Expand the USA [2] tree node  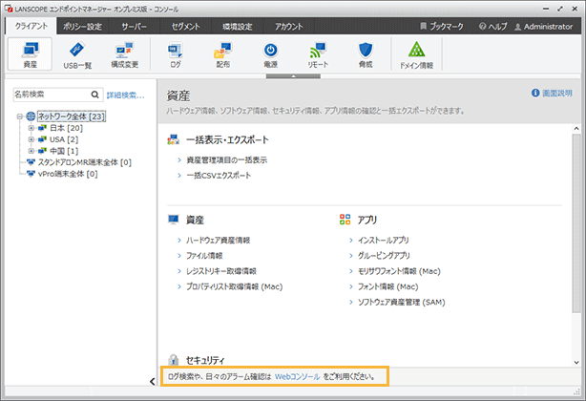coord(31,139)
